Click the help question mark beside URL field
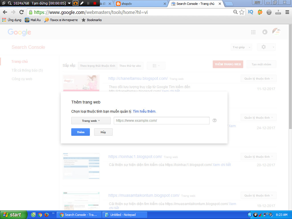This screenshot has width=292, height=219. pyautogui.click(x=214, y=120)
